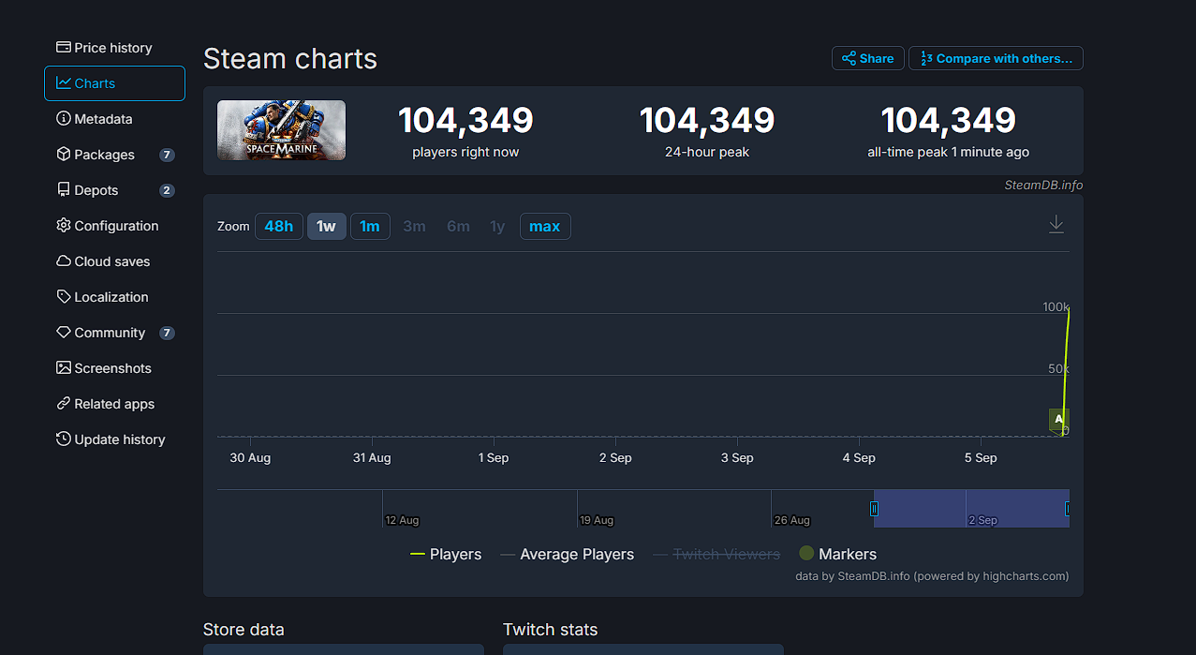Click '24-hour peak' label
This screenshot has width=1196, height=655.
pos(707,152)
